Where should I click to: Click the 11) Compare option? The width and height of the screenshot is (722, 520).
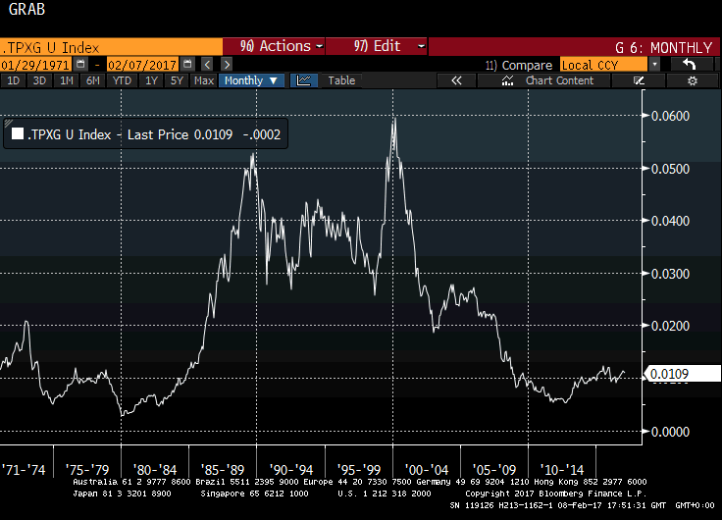519,65
